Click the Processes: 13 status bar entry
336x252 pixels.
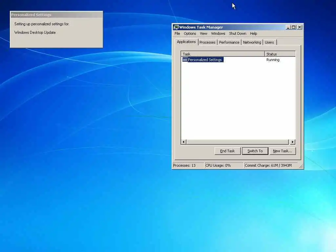(x=188, y=165)
